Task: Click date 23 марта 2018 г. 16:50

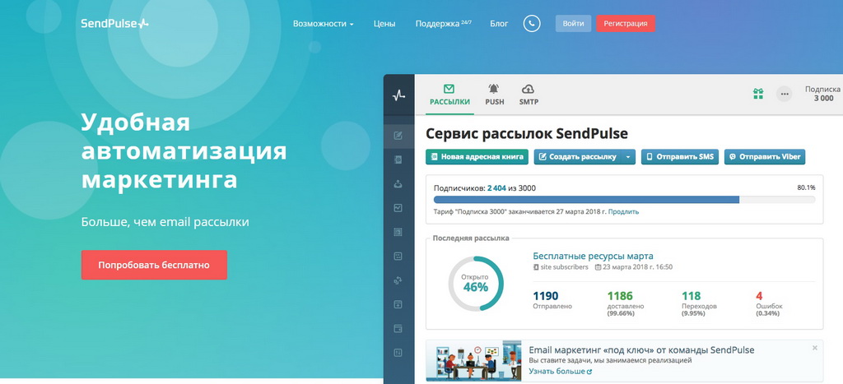Action: (634, 267)
